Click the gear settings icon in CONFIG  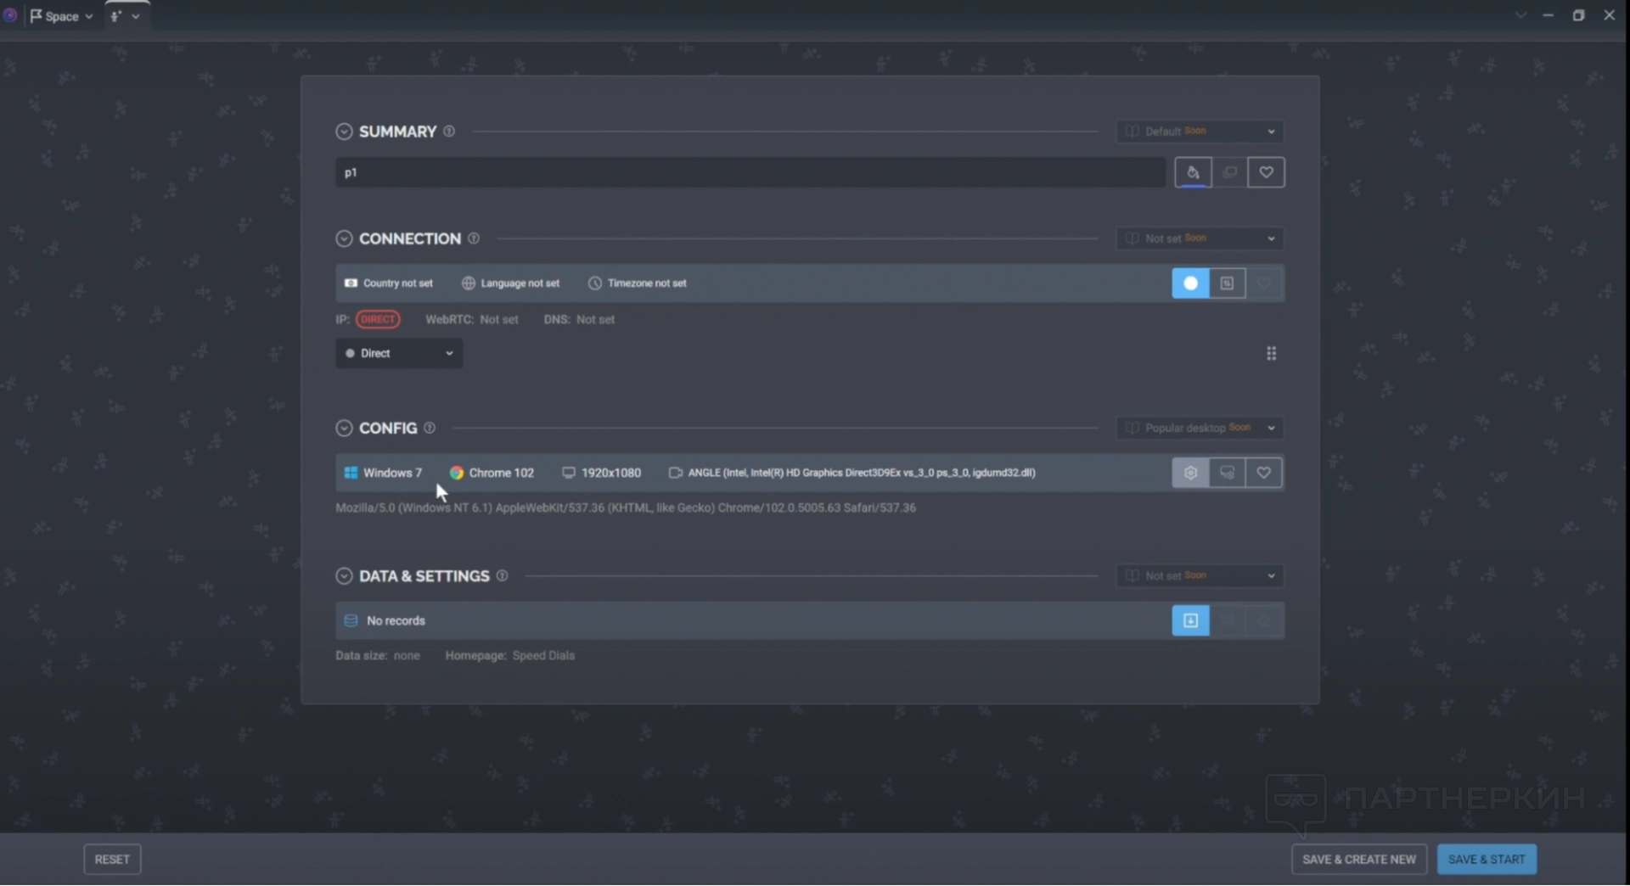[1190, 474]
